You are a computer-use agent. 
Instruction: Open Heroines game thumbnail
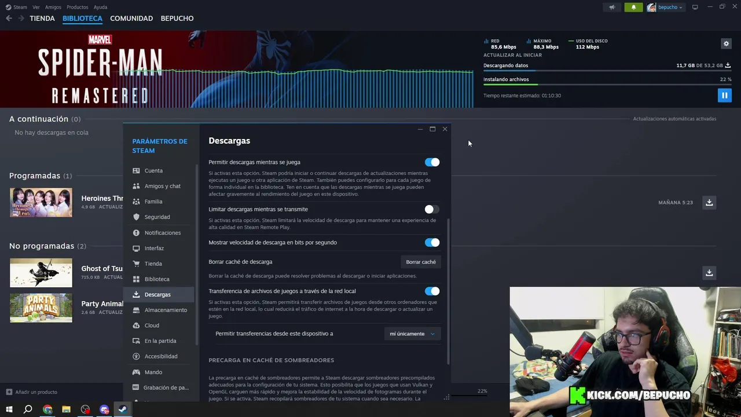point(41,203)
